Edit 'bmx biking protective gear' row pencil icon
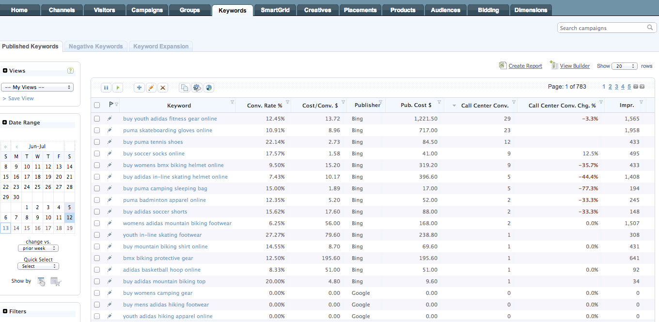659x322 pixels. click(x=110, y=258)
